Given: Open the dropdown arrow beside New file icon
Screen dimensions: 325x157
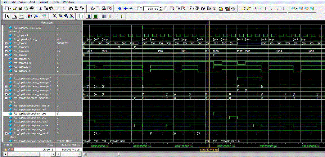Looking at the screenshot, I should (11, 8).
